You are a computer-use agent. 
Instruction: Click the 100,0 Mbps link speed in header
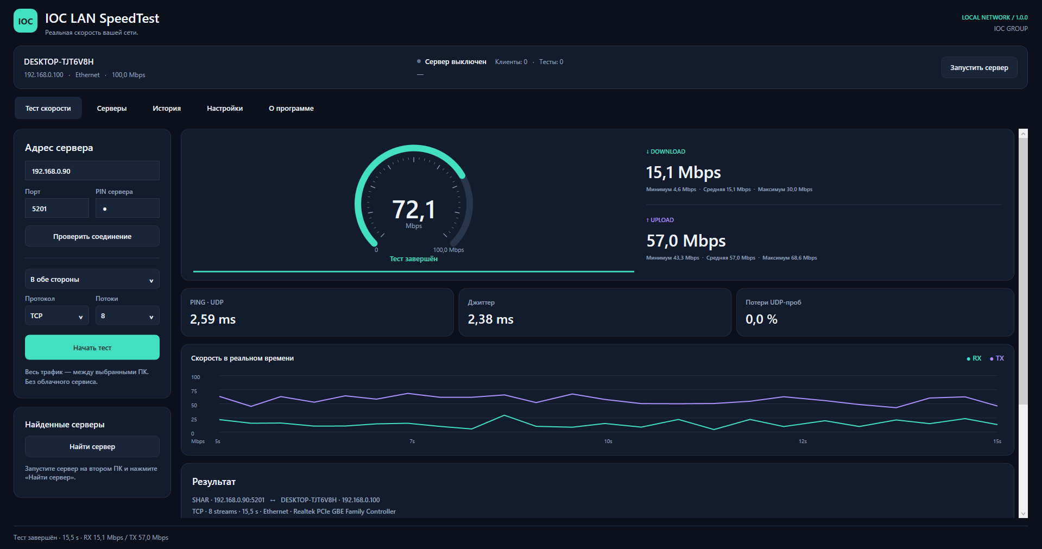[x=129, y=75]
